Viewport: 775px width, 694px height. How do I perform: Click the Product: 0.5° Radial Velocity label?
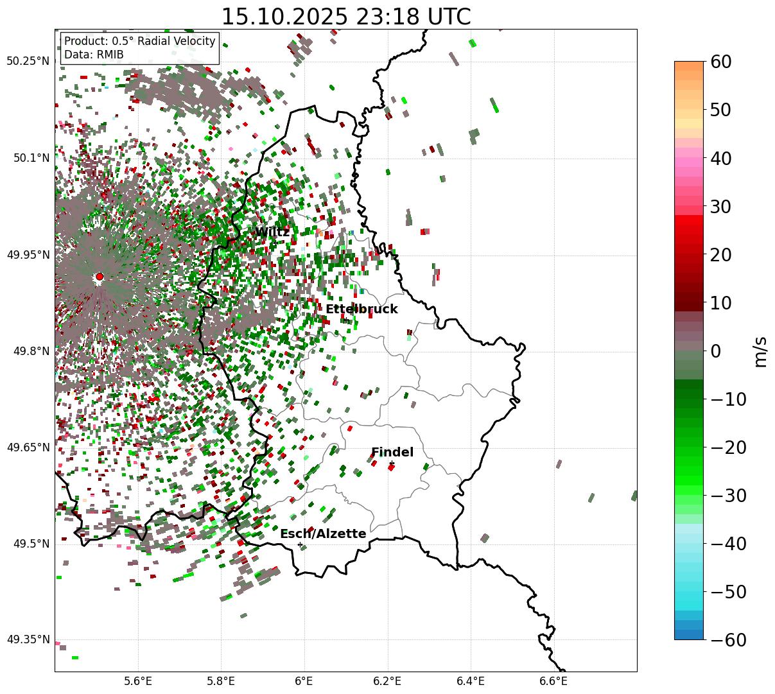pyautogui.click(x=140, y=42)
